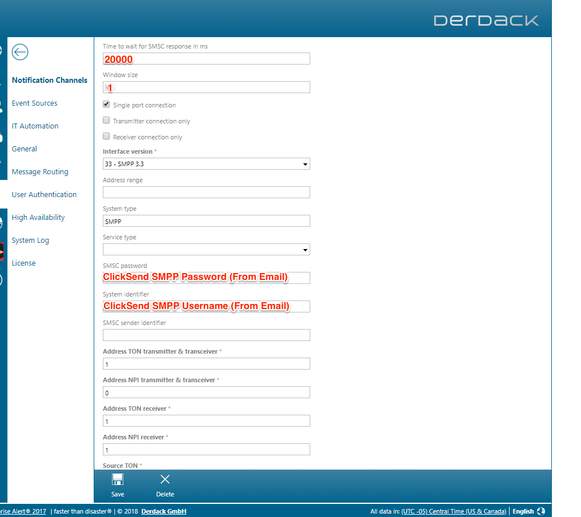Click the System identifier input field
The image size is (581, 517).
click(206, 307)
